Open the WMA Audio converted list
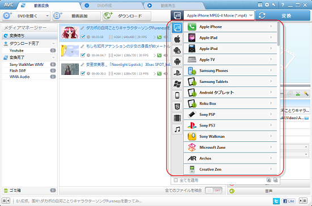The image size is (312, 206). (30, 77)
